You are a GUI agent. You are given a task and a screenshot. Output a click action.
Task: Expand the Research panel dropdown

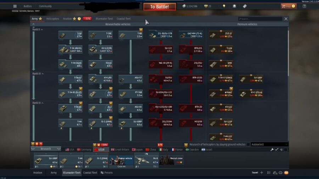(x=46, y=149)
